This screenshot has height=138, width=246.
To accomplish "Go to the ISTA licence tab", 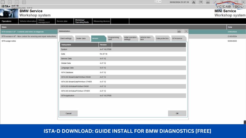I will pos(177,39).
